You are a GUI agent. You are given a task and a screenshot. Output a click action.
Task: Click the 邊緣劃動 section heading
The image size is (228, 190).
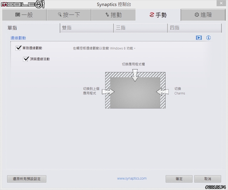point(18,38)
